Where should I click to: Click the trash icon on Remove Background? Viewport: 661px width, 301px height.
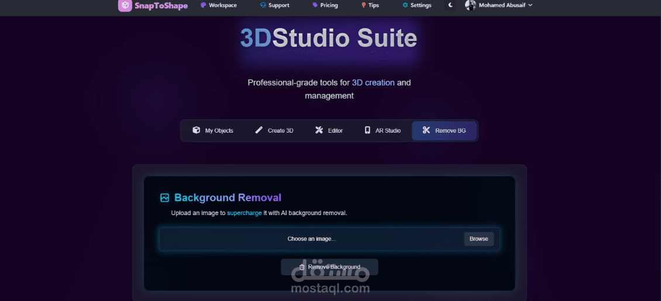pos(302,267)
